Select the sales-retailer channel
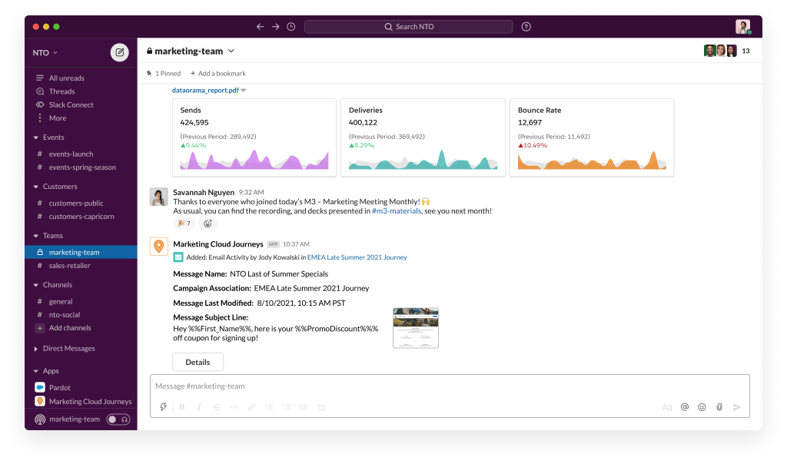The width and height of the screenshot is (787, 464). click(x=69, y=266)
